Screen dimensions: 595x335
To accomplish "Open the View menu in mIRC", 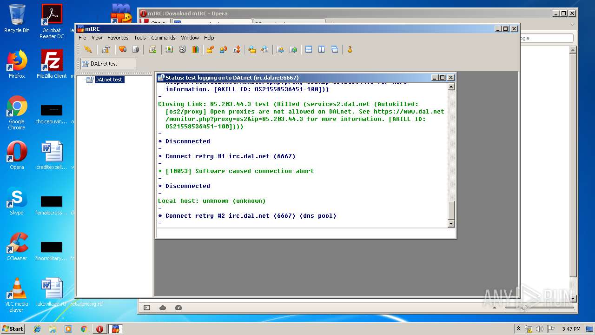I will (x=97, y=38).
